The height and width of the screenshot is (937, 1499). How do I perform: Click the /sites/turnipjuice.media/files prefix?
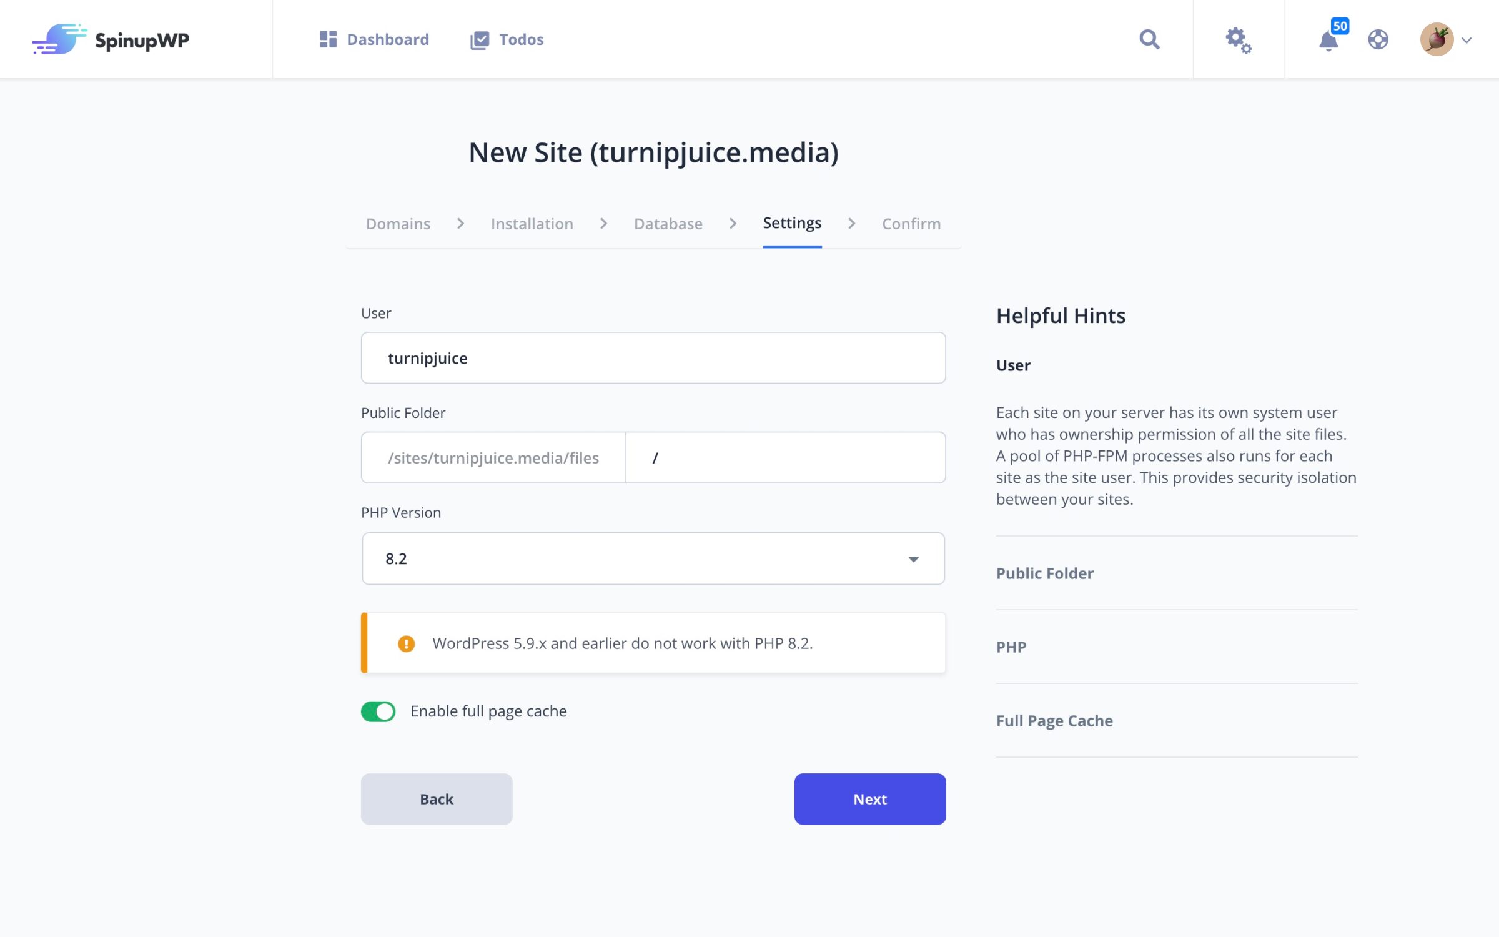(x=493, y=457)
